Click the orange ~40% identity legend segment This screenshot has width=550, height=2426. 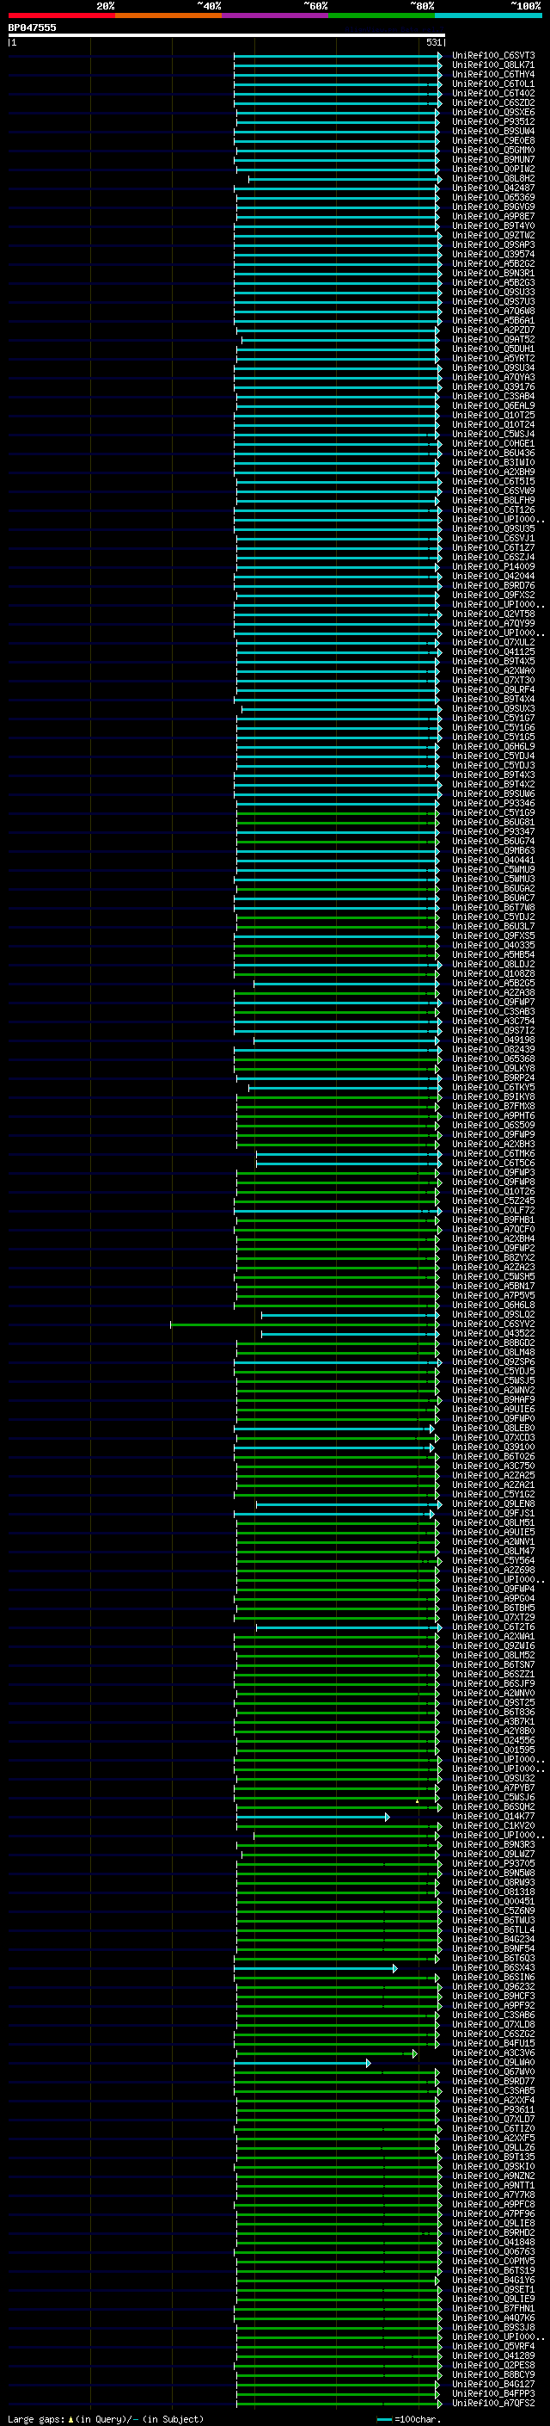168,15
